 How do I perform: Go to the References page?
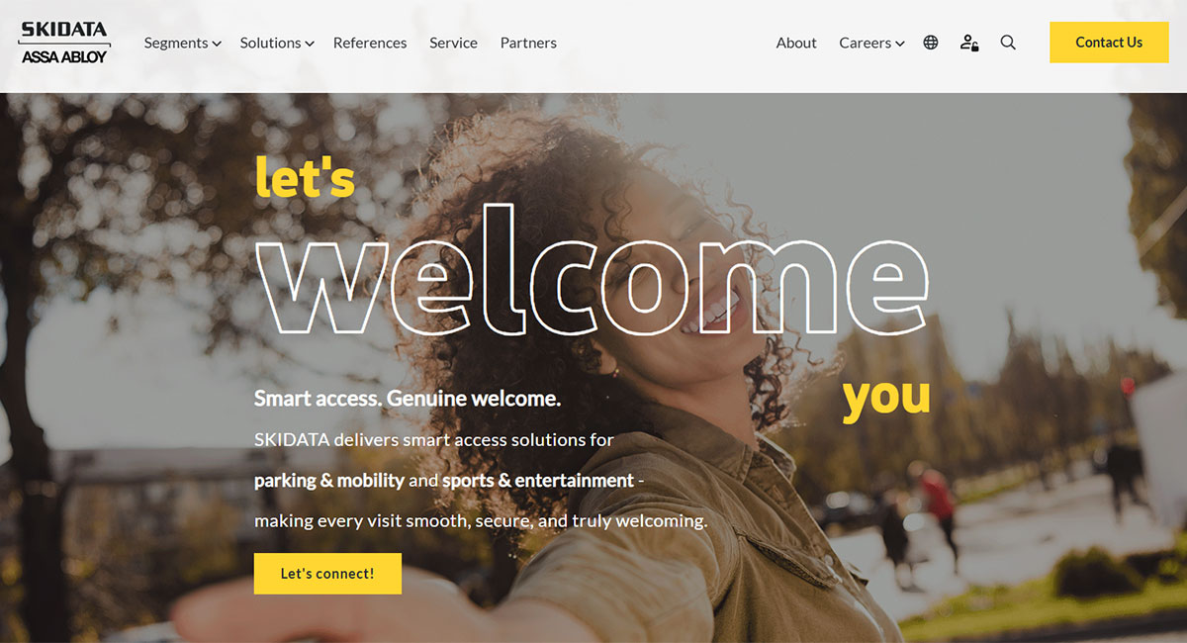(x=370, y=43)
